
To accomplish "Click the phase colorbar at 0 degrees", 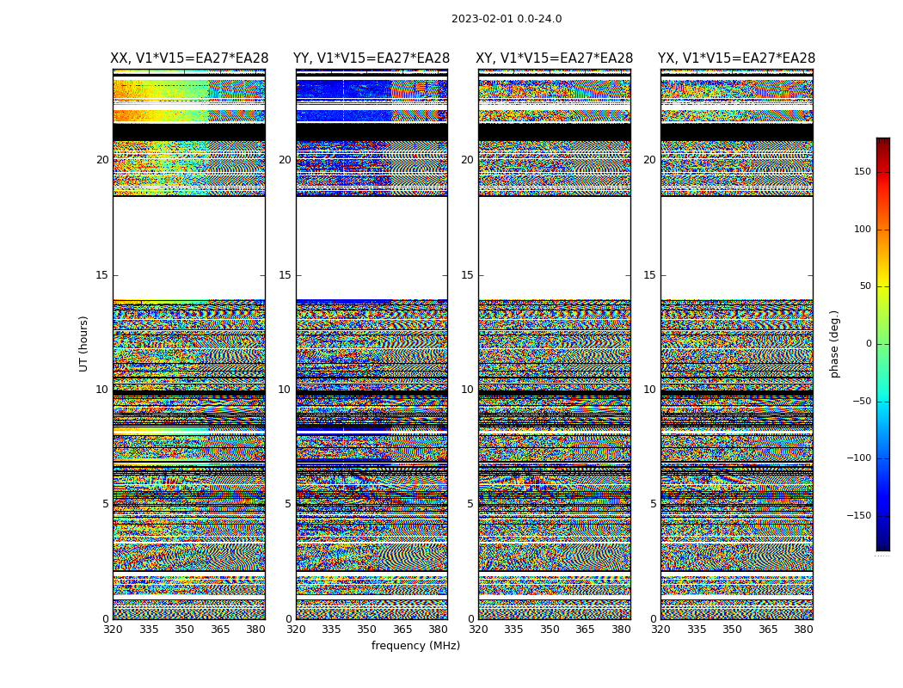I will click(x=883, y=344).
